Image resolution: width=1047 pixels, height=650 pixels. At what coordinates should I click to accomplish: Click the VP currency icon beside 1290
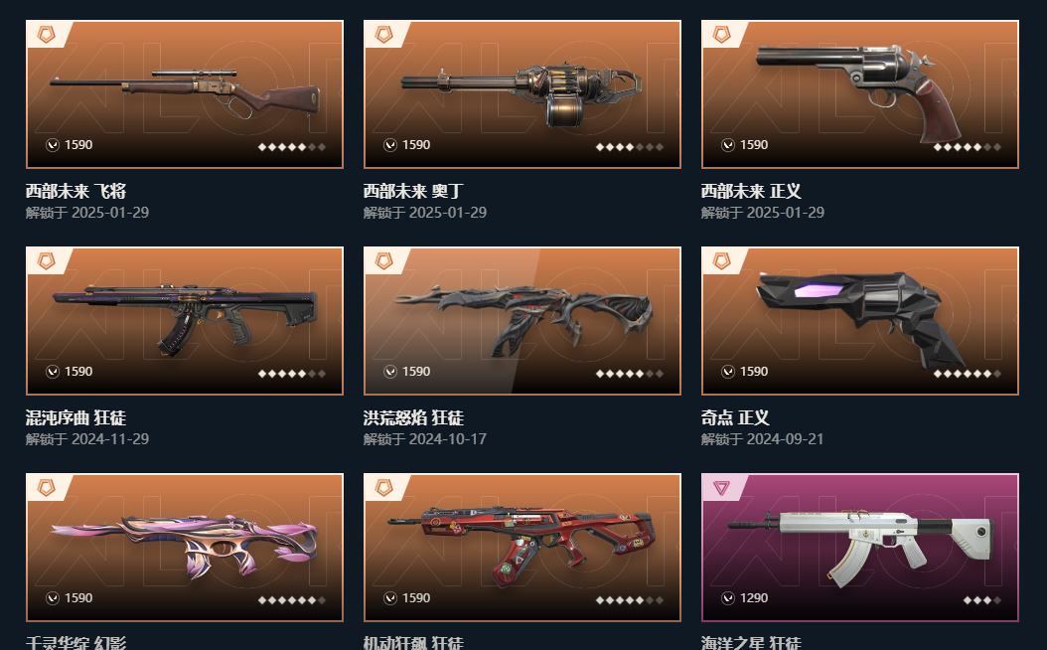728,598
